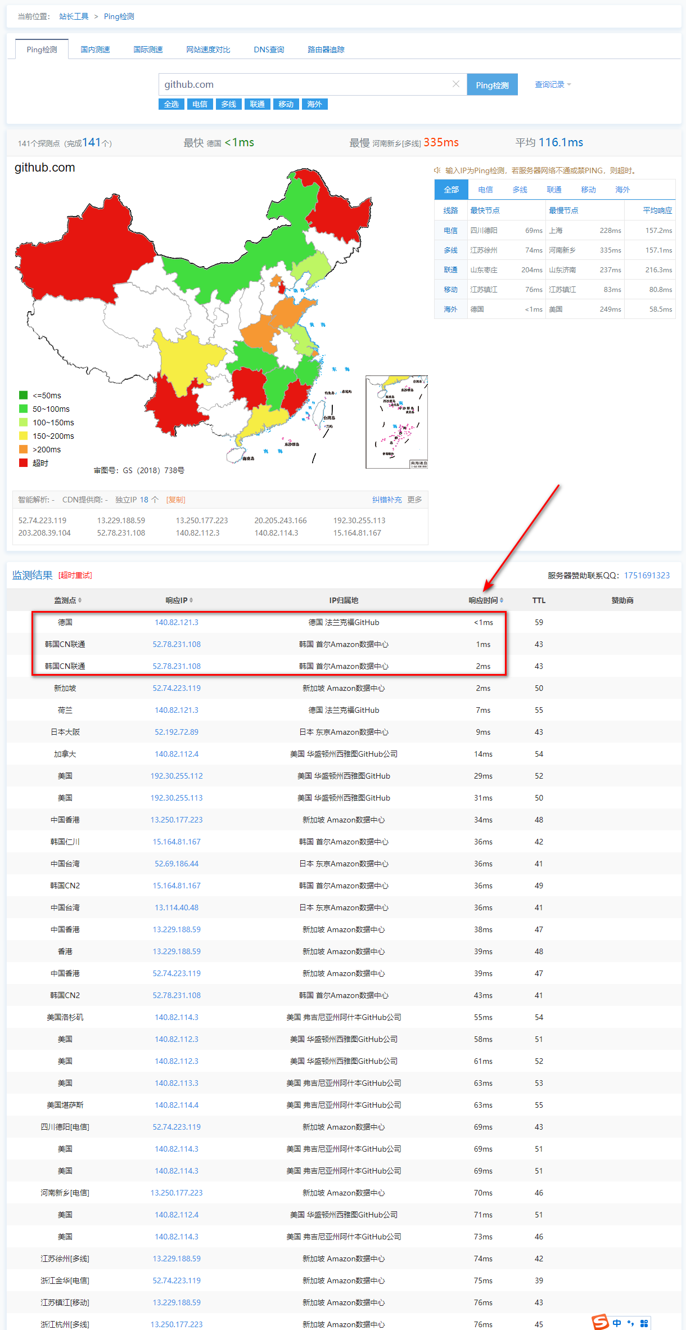686x1330 pixels.
Task: Switch to the 国内测速 tab
Action: pos(95,50)
